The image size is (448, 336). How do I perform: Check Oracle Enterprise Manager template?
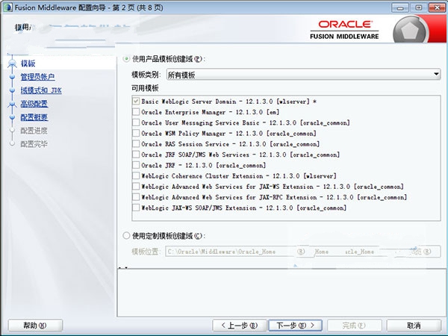click(x=136, y=112)
